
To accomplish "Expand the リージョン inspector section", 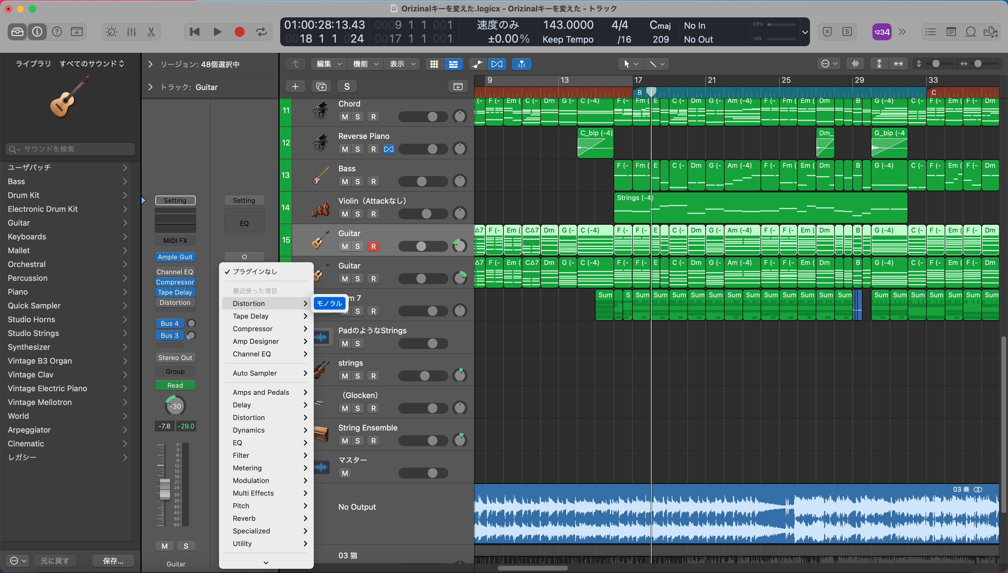I will click(150, 64).
